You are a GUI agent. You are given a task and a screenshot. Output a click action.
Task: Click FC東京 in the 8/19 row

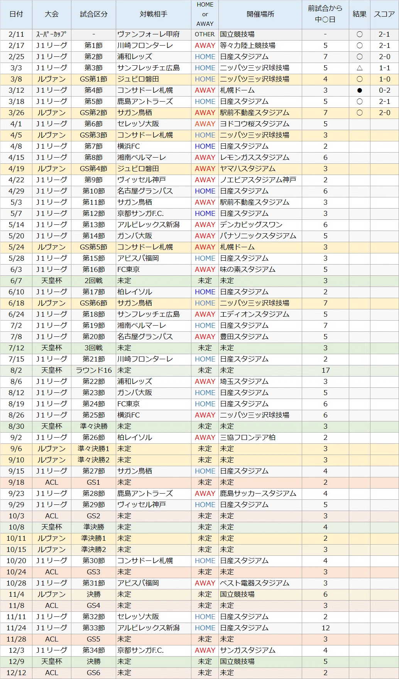pos(154,404)
